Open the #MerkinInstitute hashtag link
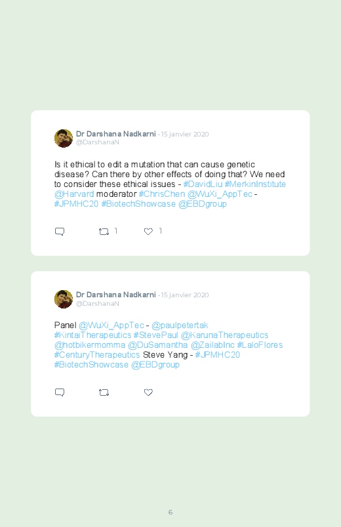This screenshot has width=341, height=527. pyautogui.click(x=255, y=184)
